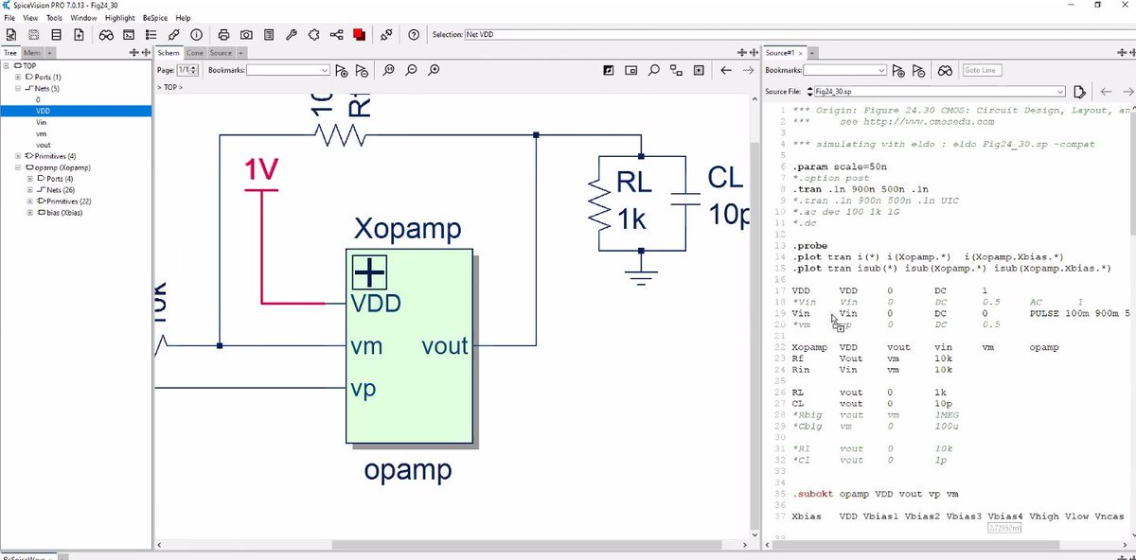
Task: Click the wrench settings icon
Action: click(292, 34)
